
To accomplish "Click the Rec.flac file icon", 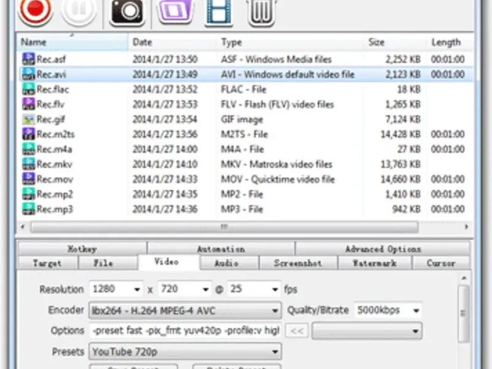I will (x=28, y=89).
